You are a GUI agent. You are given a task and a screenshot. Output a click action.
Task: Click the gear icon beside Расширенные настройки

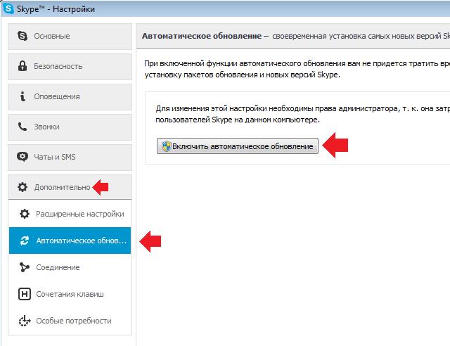(x=25, y=214)
